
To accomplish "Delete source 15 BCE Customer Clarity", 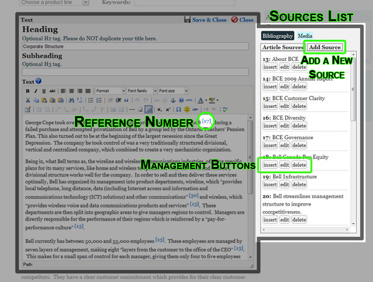I will (x=299, y=106).
